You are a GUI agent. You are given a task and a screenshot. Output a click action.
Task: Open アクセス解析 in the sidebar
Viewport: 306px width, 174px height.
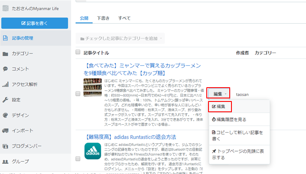point(36,84)
